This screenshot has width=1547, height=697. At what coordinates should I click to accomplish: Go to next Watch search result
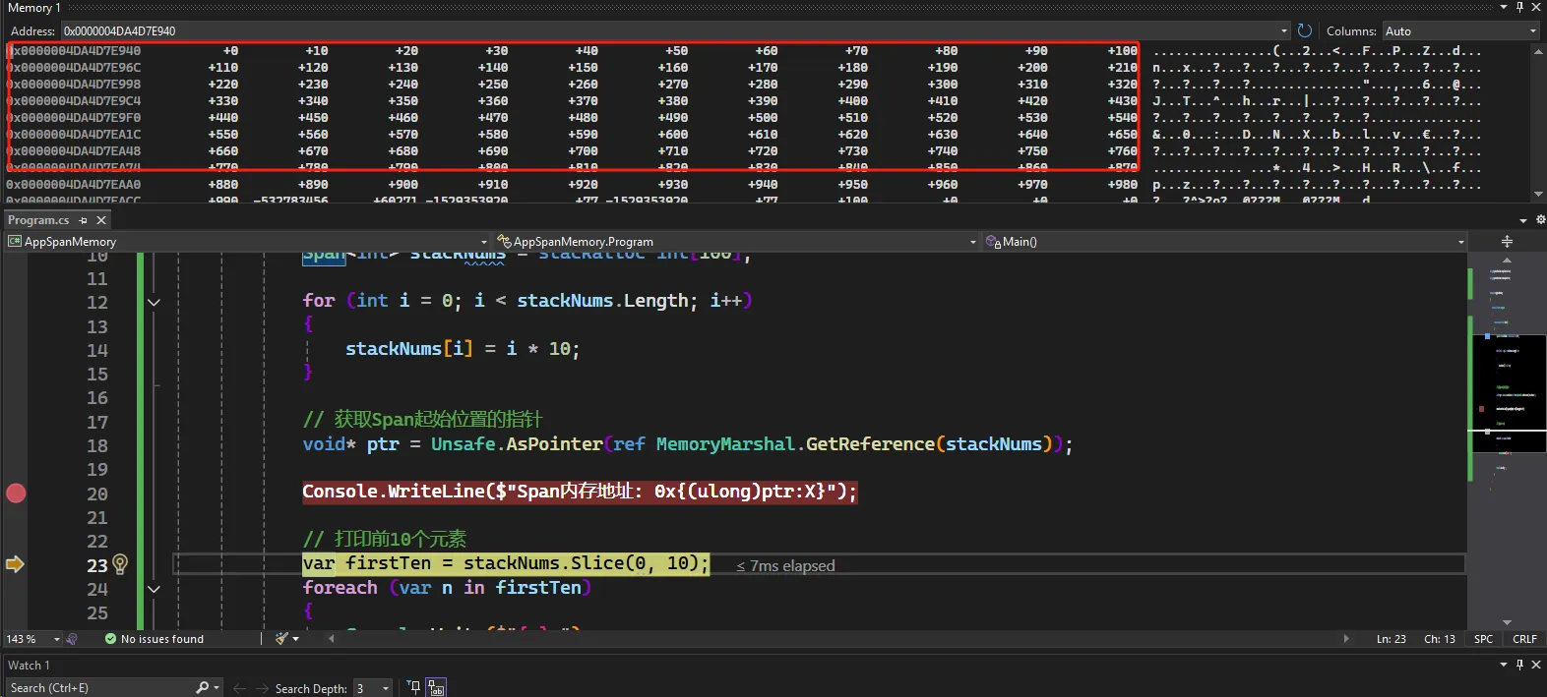[x=262, y=688]
